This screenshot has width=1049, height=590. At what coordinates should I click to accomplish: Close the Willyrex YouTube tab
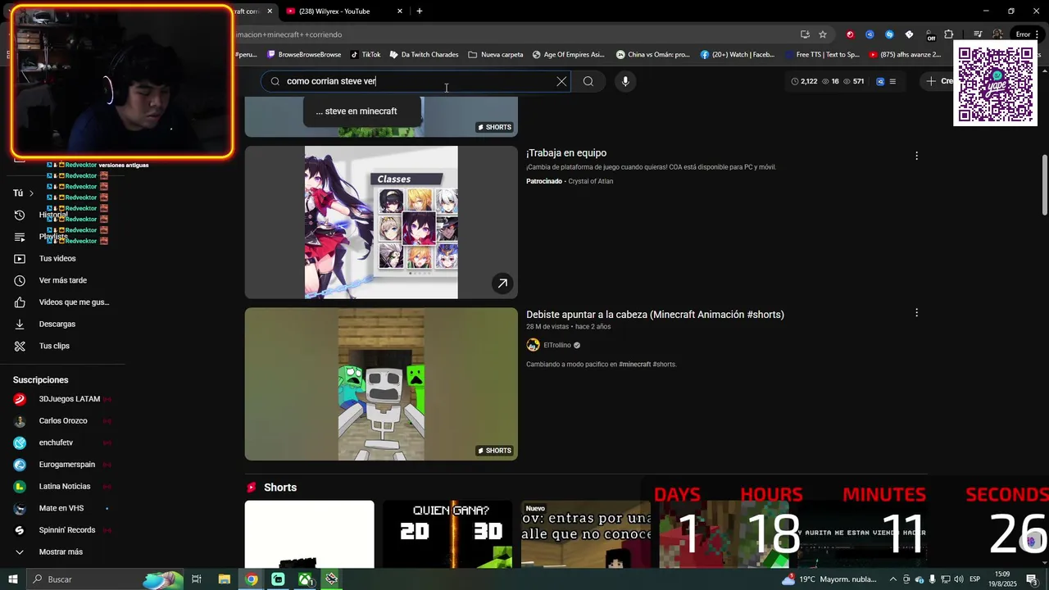click(400, 11)
